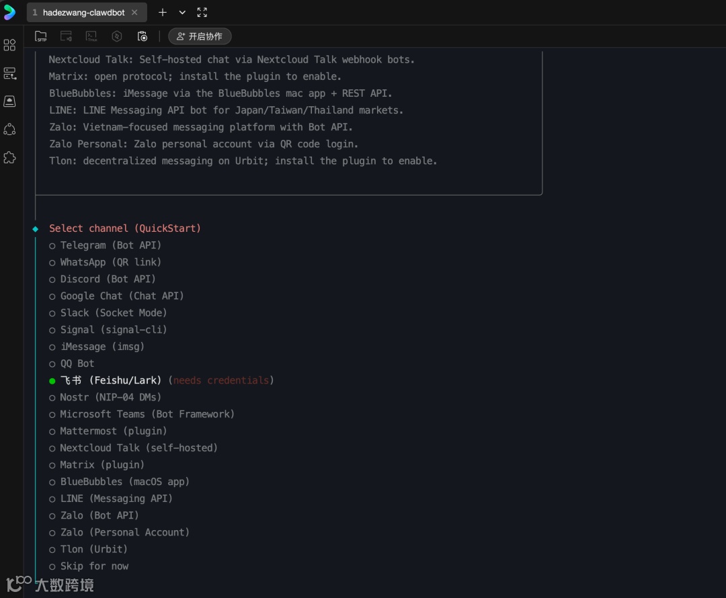The width and height of the screenshot is (726, 598).
Task: Click the 'Zalo Personal:' description line
Action: 204,144
